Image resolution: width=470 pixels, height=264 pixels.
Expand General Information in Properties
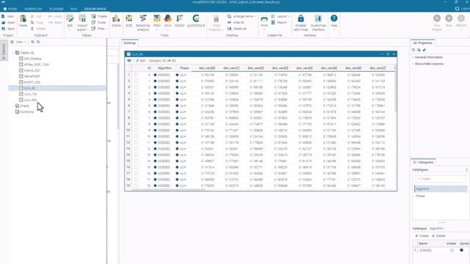click(x=427, y=57)
